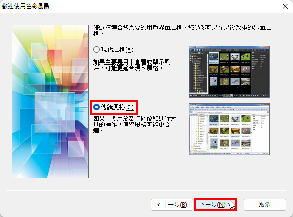Select the 現代風格(M) radio button
293x217 pixels.
pyautogui.click(x=96, y=50)
